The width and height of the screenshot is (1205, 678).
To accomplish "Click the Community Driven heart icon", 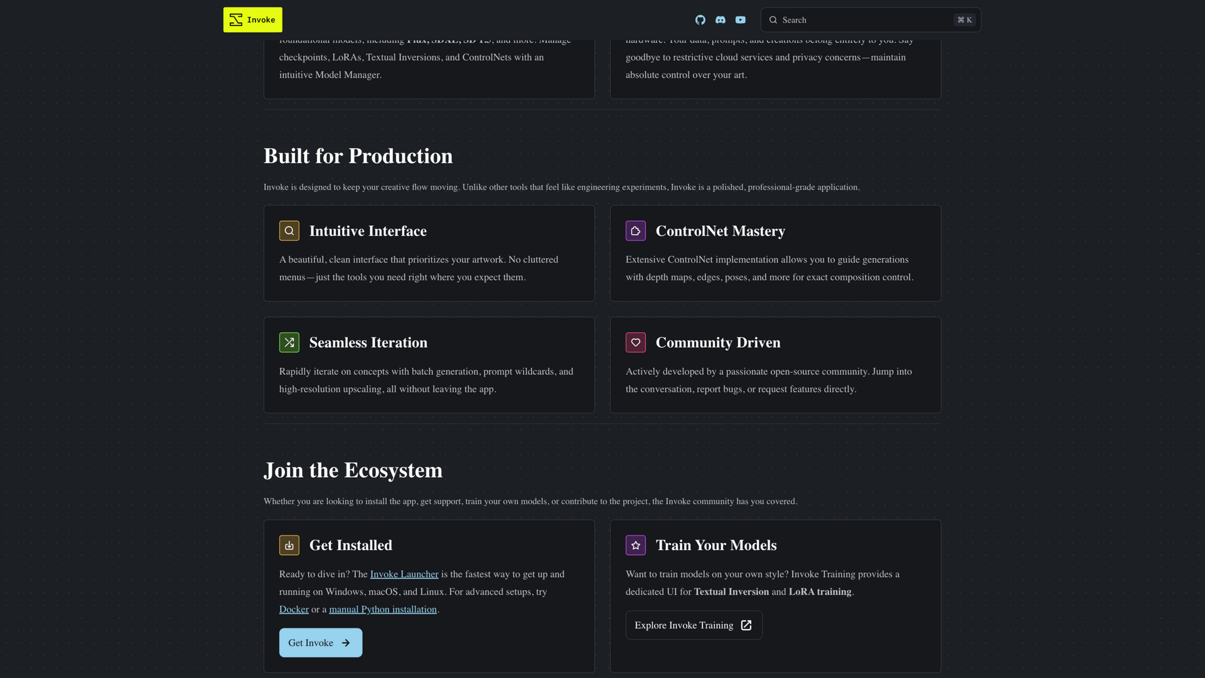I will 636,343.
